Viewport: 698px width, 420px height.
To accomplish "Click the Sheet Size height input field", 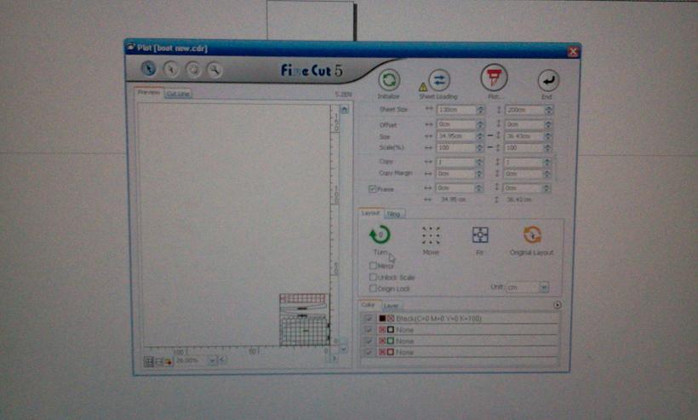I will click(x=525, y=110).
